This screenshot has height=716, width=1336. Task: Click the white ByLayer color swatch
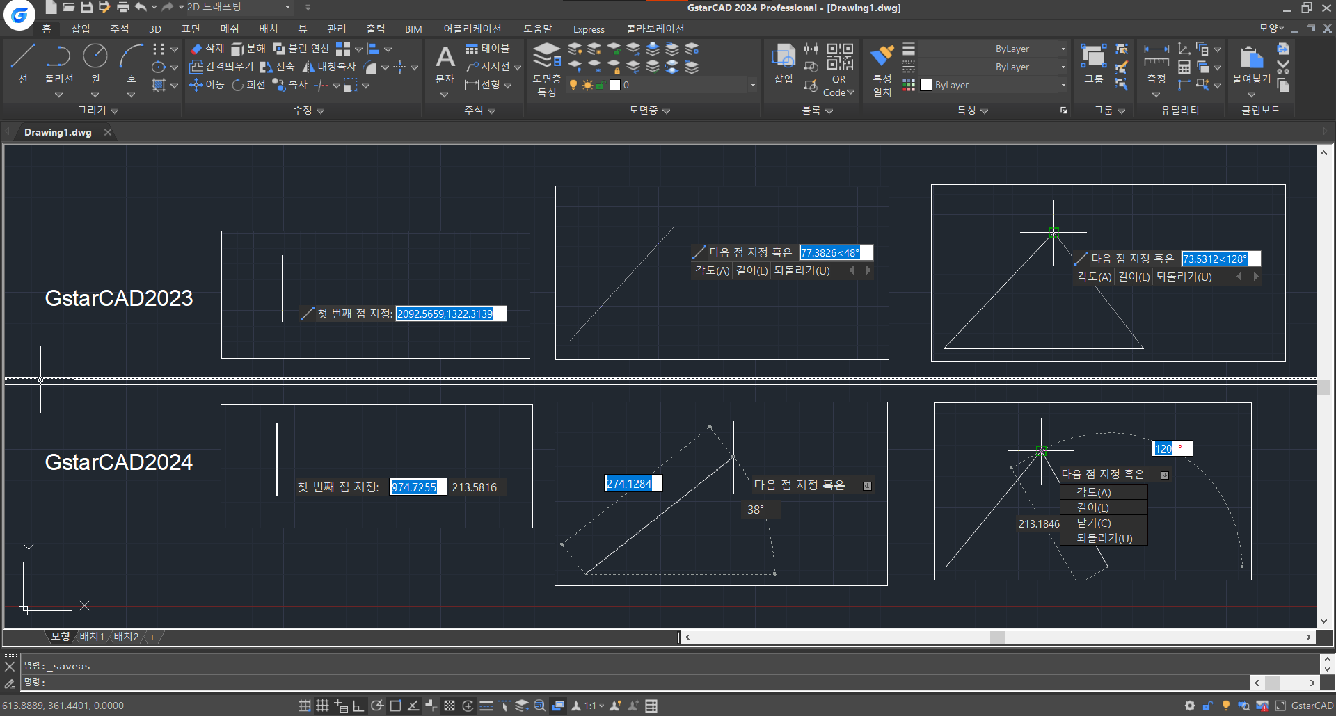(926, 85)
